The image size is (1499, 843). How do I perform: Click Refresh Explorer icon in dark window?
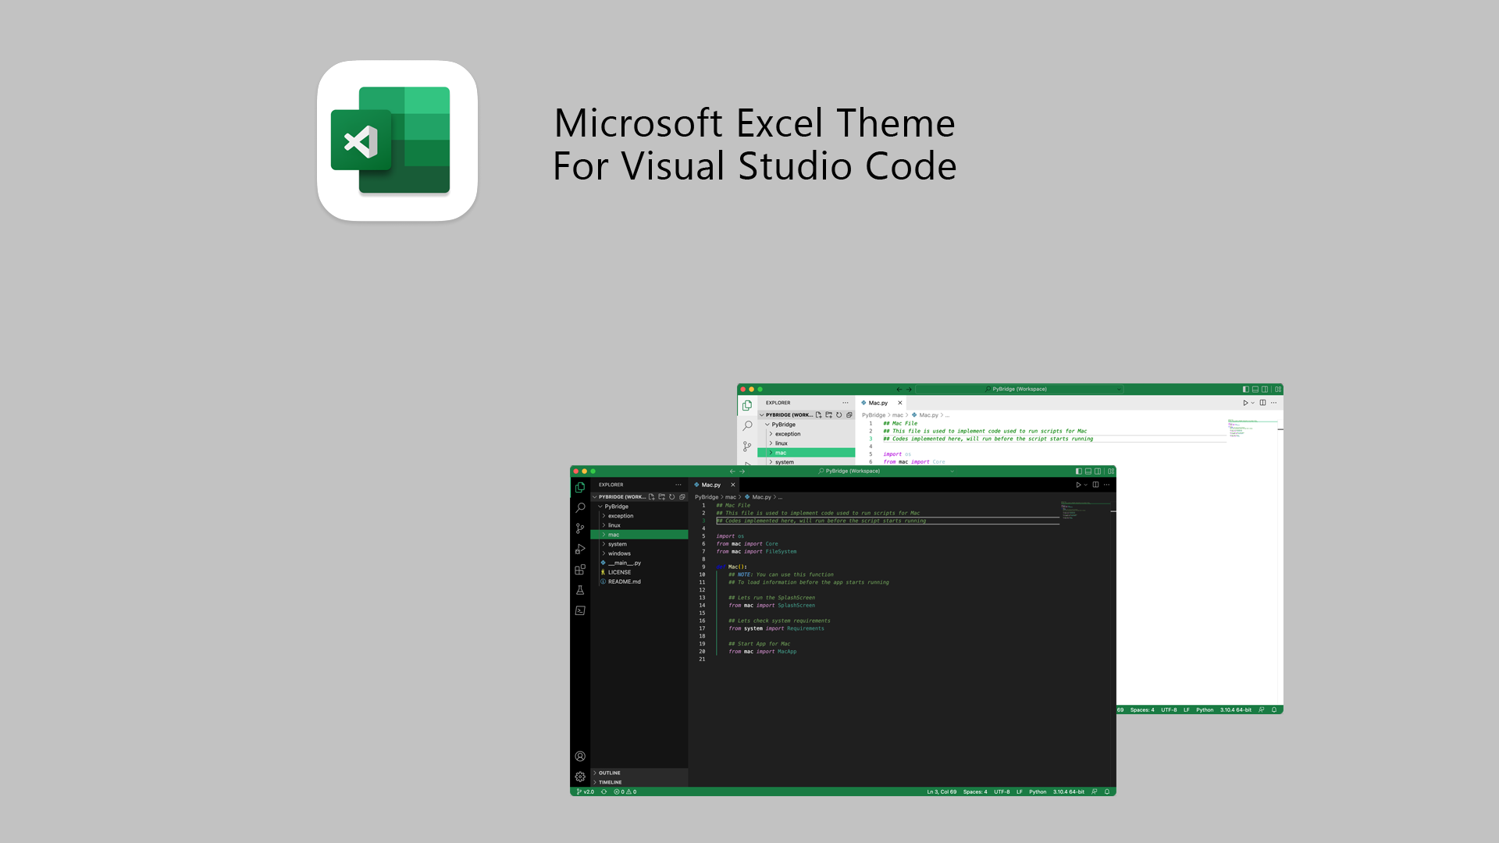point(672,497)
